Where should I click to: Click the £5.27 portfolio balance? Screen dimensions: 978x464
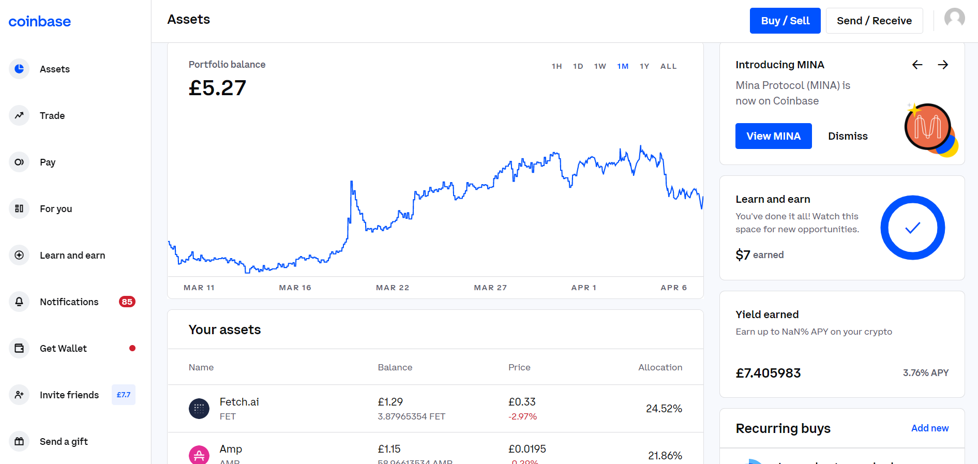217,88
